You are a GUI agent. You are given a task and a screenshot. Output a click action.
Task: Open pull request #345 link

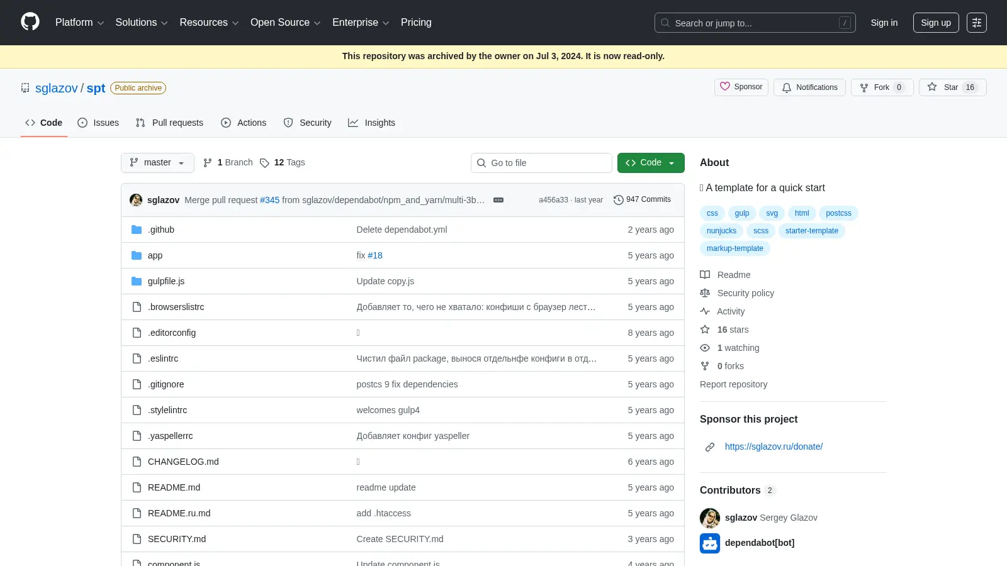click(269, 200)
